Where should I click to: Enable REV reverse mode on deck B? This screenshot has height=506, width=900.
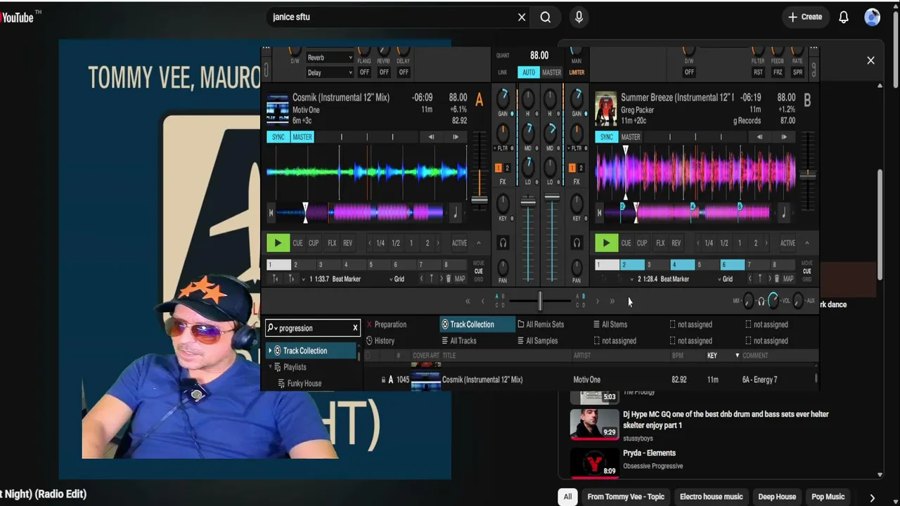click(x=676, y=243)
